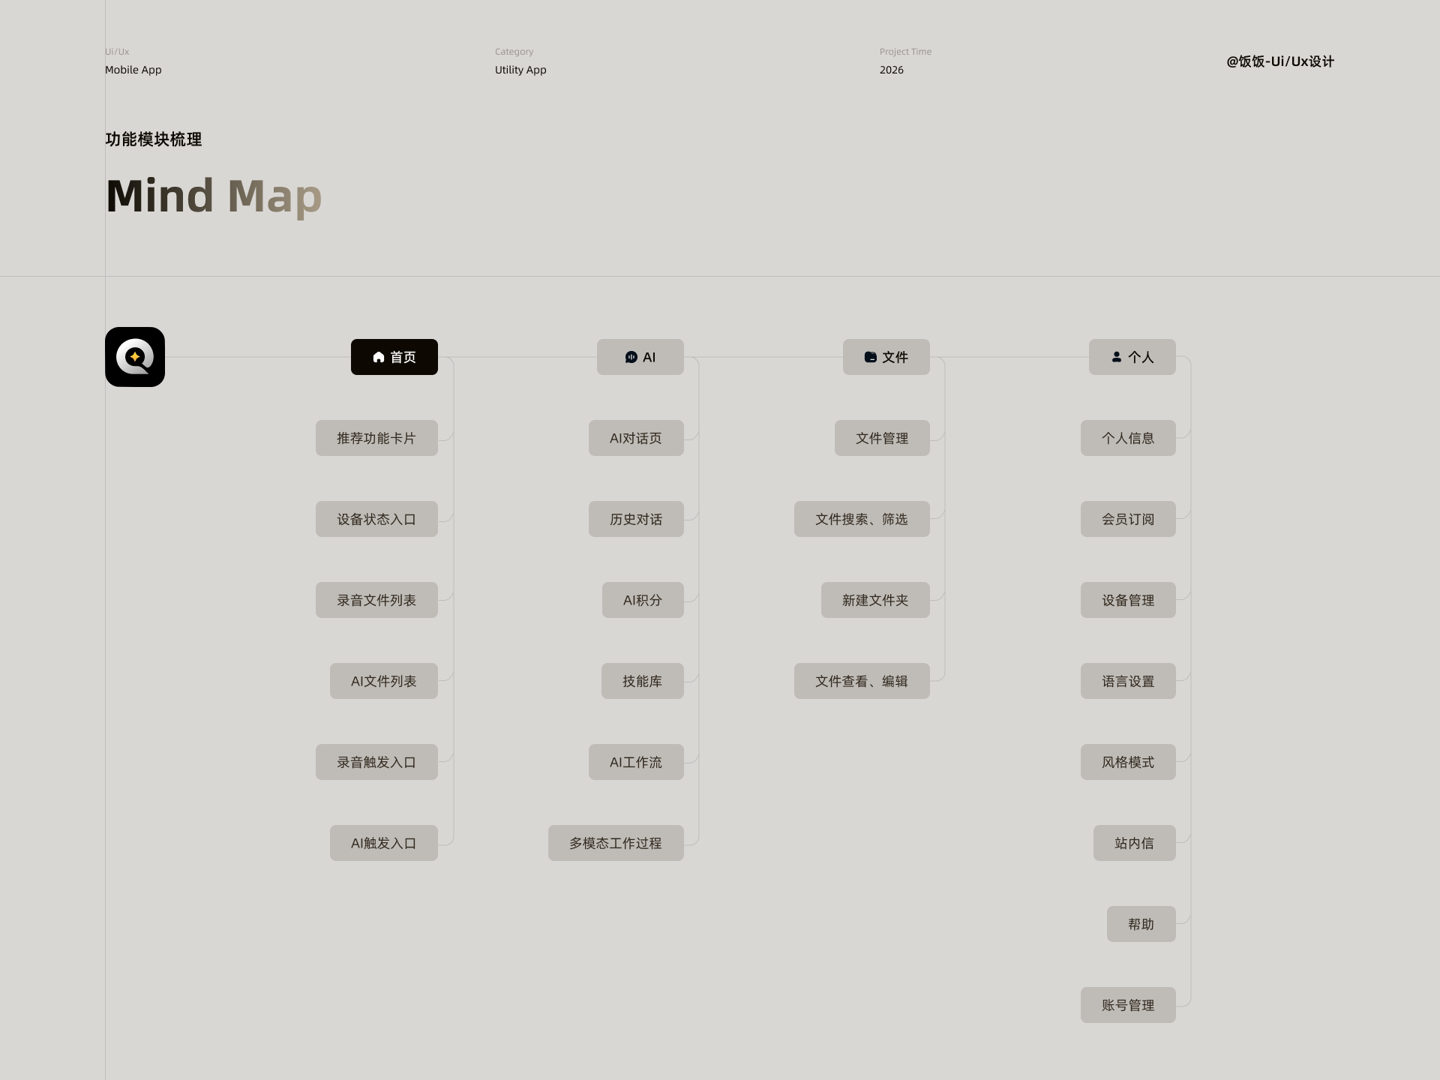Select the 文件搜索、筛选 node
1440x1080 pixels.
pos(862,519)
